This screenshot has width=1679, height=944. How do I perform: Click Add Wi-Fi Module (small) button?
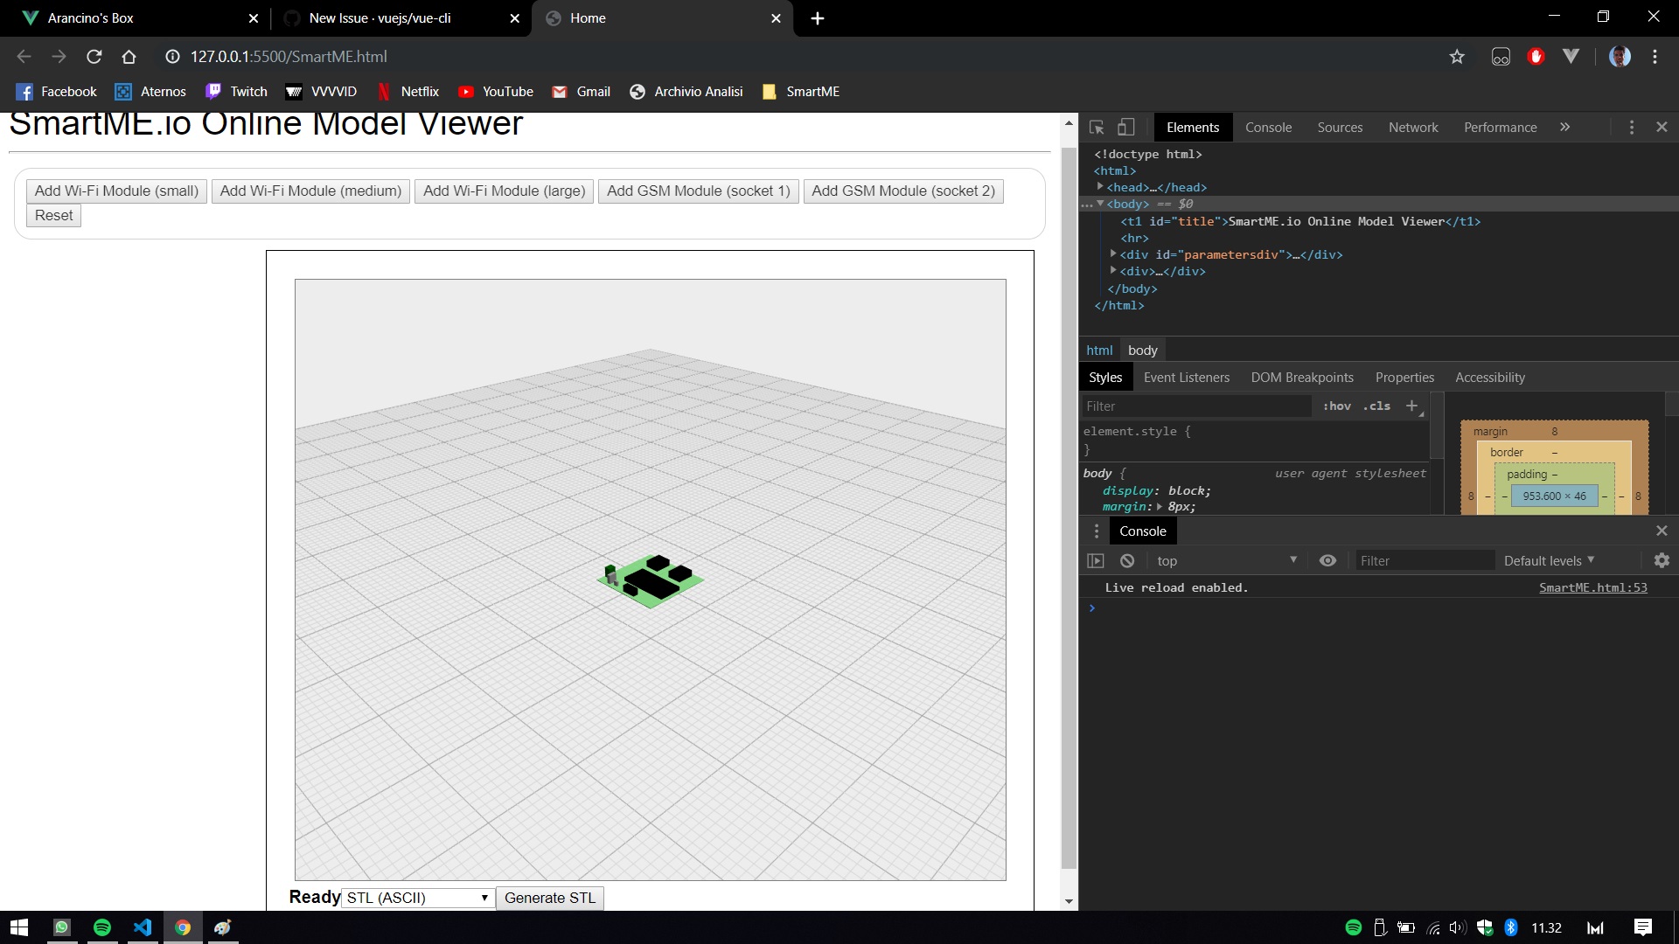(116, 191)
